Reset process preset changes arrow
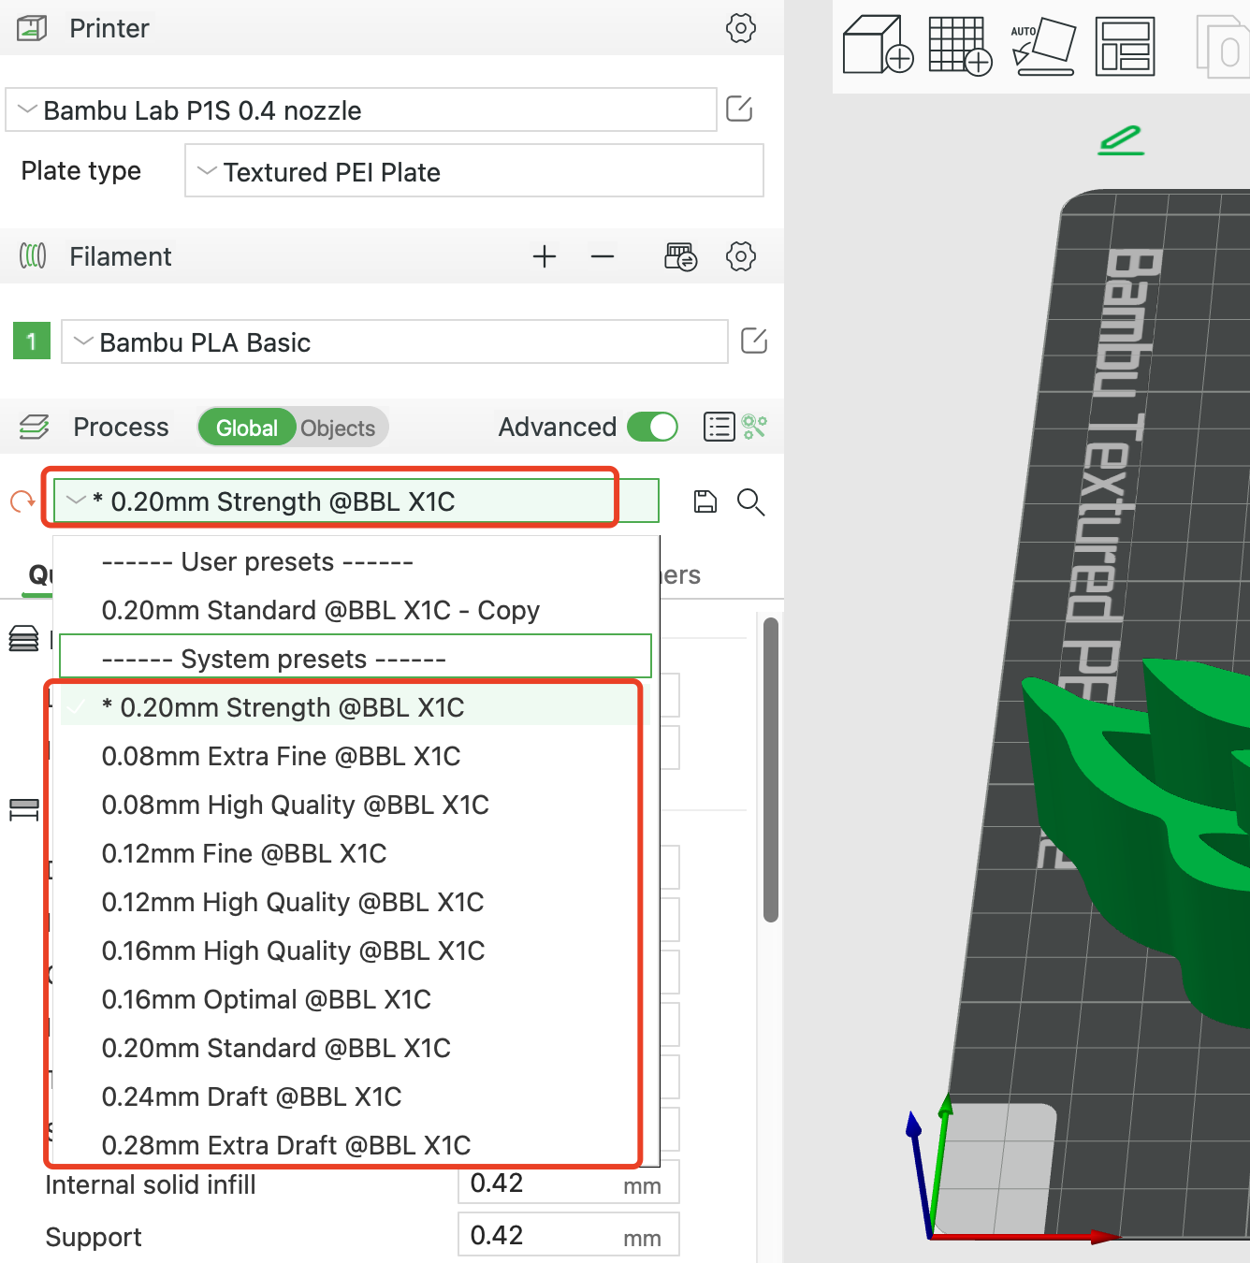1250x1263 pixels. (22, 502)
